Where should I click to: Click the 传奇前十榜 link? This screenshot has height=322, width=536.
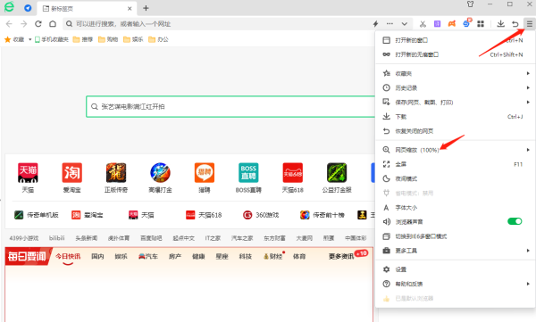[322, 215]
